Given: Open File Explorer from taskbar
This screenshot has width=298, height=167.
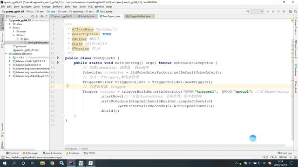Looking at the screenshot, I should [42, 163].
